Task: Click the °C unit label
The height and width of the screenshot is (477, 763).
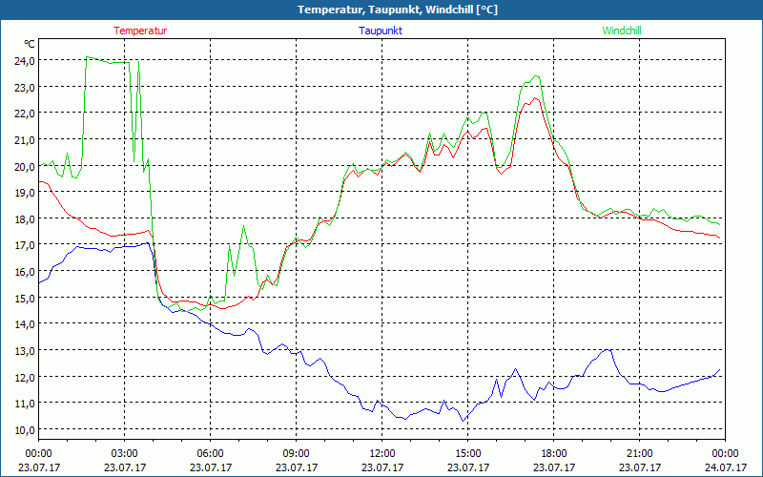Action: pos(30,44)
